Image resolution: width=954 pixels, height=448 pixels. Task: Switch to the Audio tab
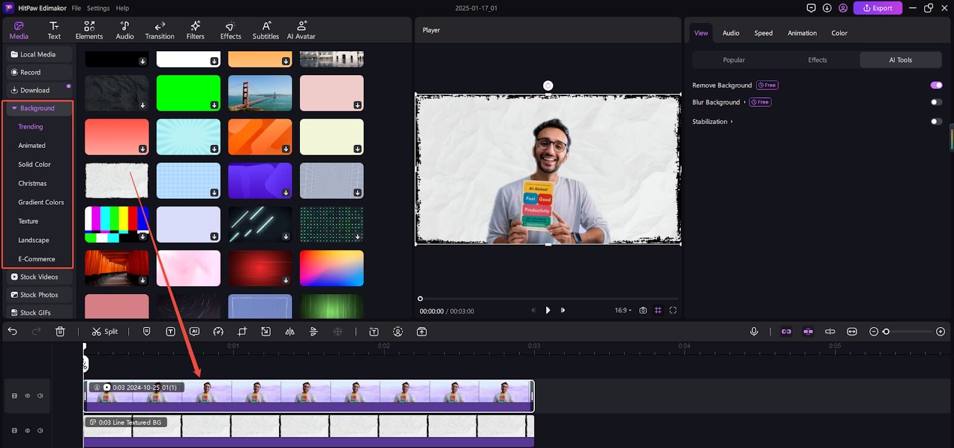pos(731,33)
